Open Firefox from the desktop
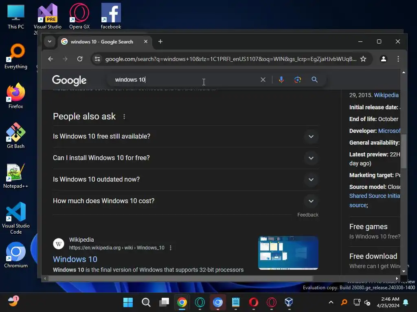Image resolution: width=417 pixels, height=312 pixels. [16, 96]
